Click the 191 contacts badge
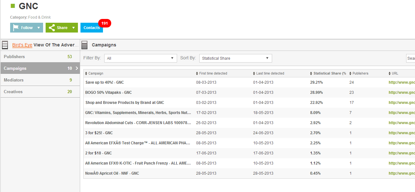 point(105,23)
